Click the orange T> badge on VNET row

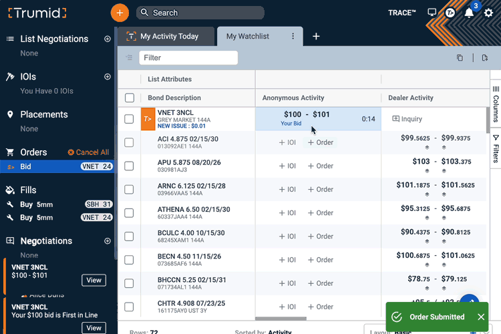[148, 119]
